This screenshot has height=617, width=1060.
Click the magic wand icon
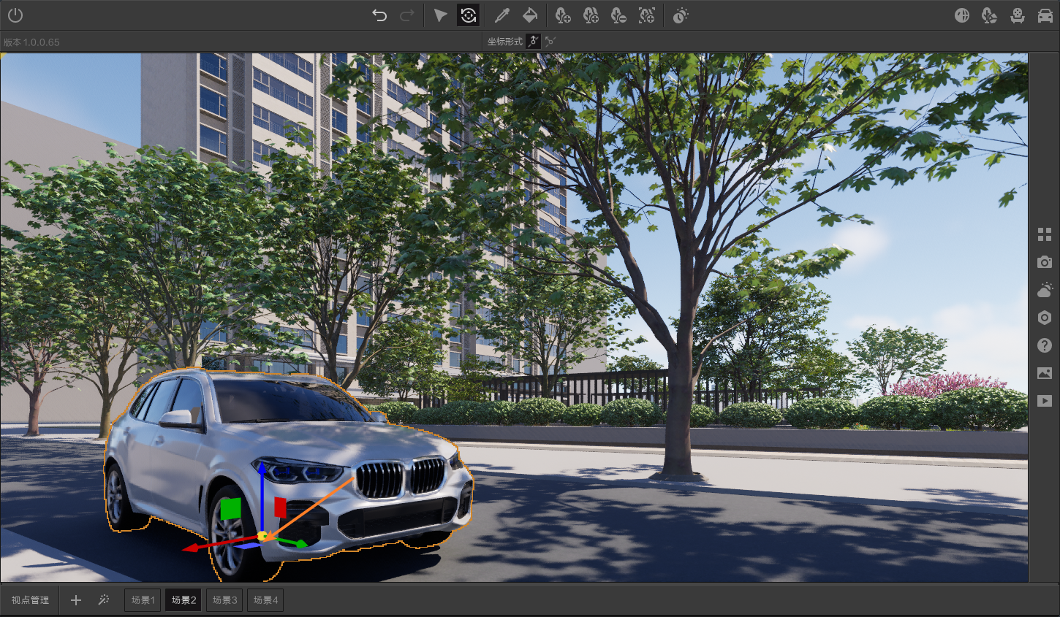click(x=104, y=600)
